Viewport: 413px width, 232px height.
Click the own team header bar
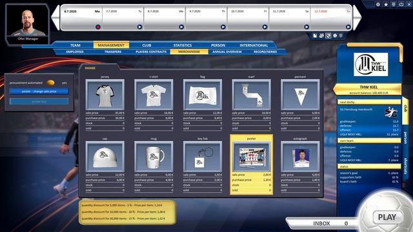point(369,140)
